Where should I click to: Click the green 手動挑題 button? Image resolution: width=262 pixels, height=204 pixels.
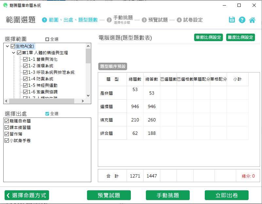pos(167,195)
